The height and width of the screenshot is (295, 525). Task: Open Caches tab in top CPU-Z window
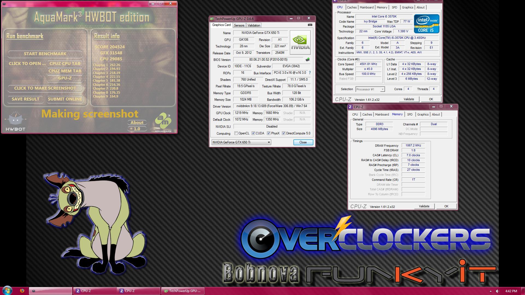point(352,7)
